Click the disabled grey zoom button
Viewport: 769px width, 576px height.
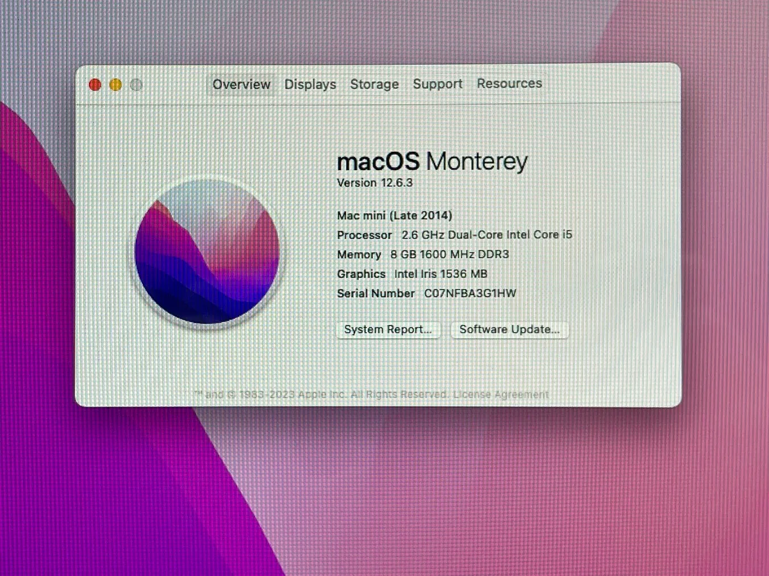[x=136, y=84]
